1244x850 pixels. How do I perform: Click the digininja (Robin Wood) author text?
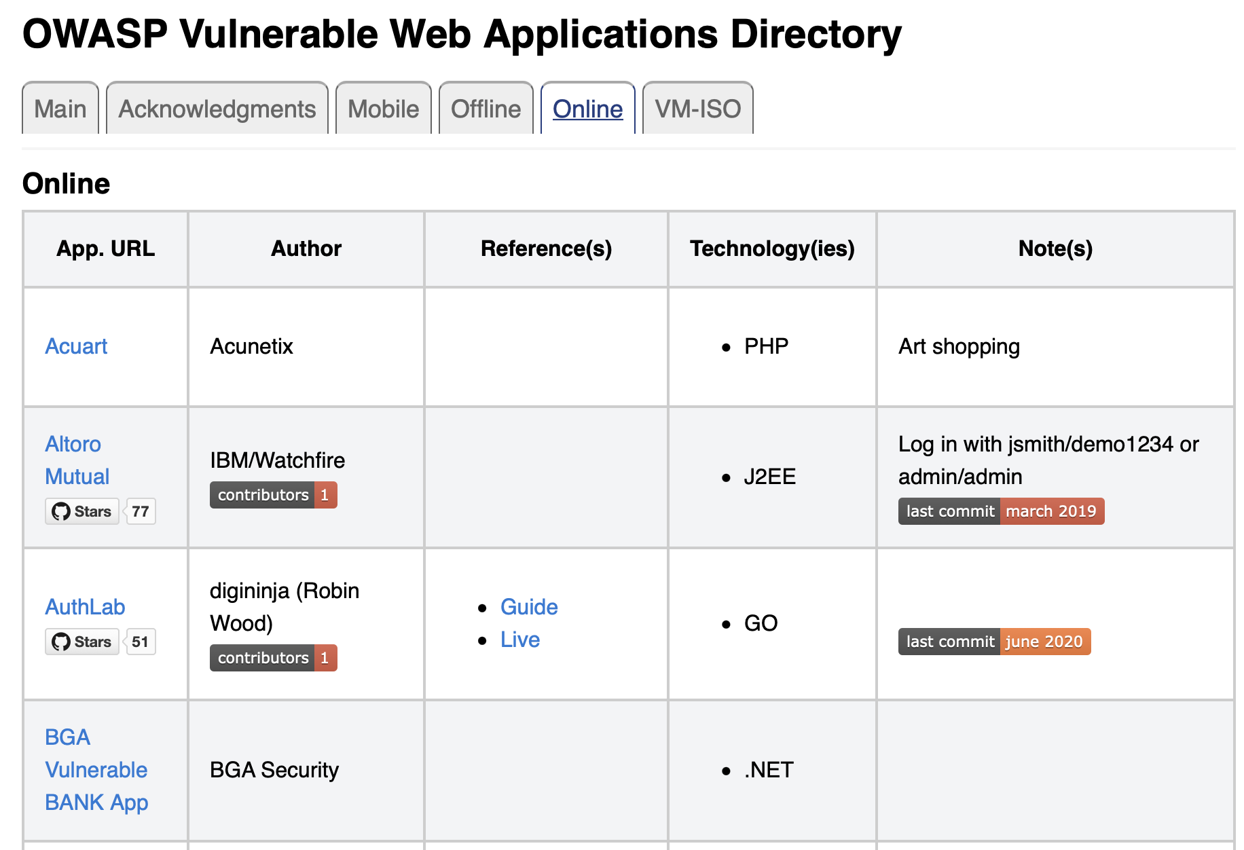285,607
